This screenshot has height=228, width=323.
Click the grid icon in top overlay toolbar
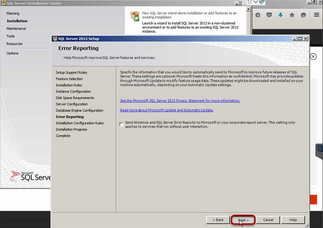coord(245,2)
